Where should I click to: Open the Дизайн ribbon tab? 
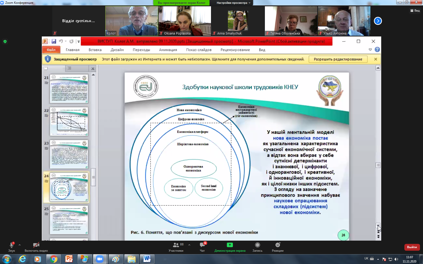click(x=117, y=50)
